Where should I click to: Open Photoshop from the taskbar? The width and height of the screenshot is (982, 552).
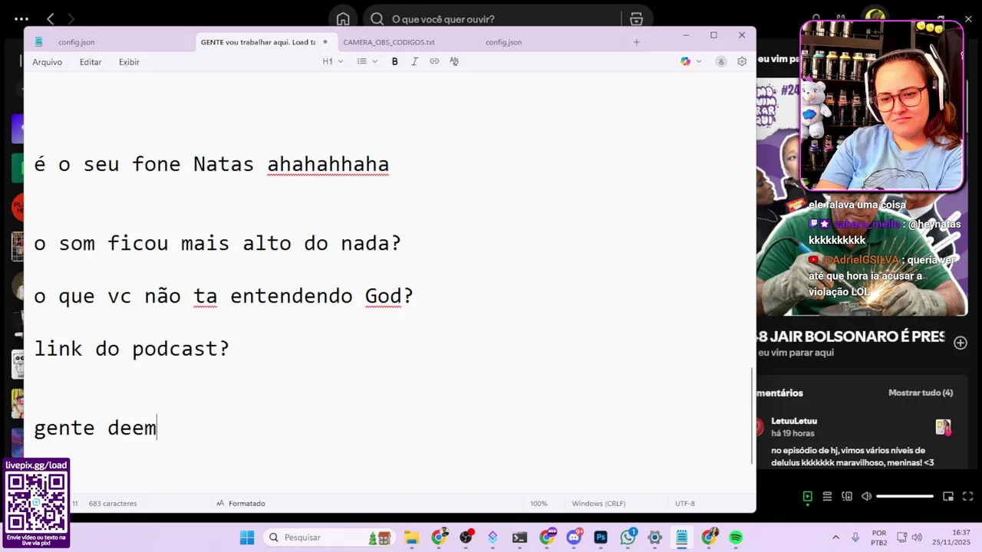(601, 537)
